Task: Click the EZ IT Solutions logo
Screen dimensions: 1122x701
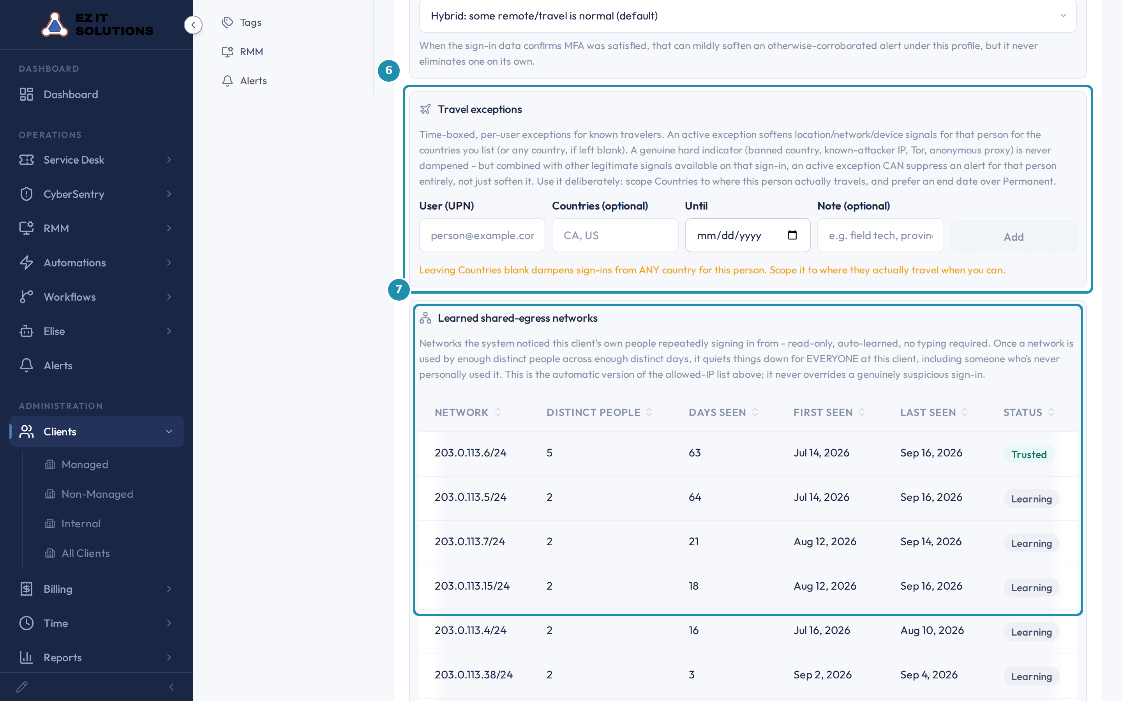Action: click(97, 24)
